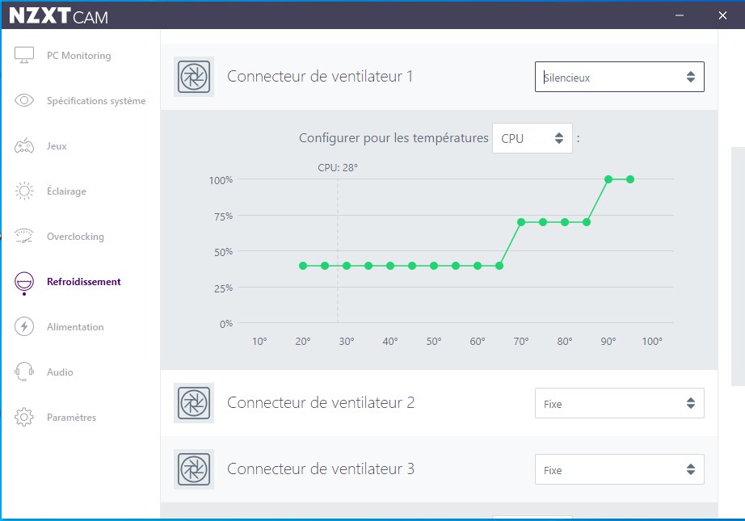Image resolution: width=745 pixels, height=521 pixels.
Task: Expand the ventilateur 3 Fixe mode dropdown
Action: [x=619, y=469]
